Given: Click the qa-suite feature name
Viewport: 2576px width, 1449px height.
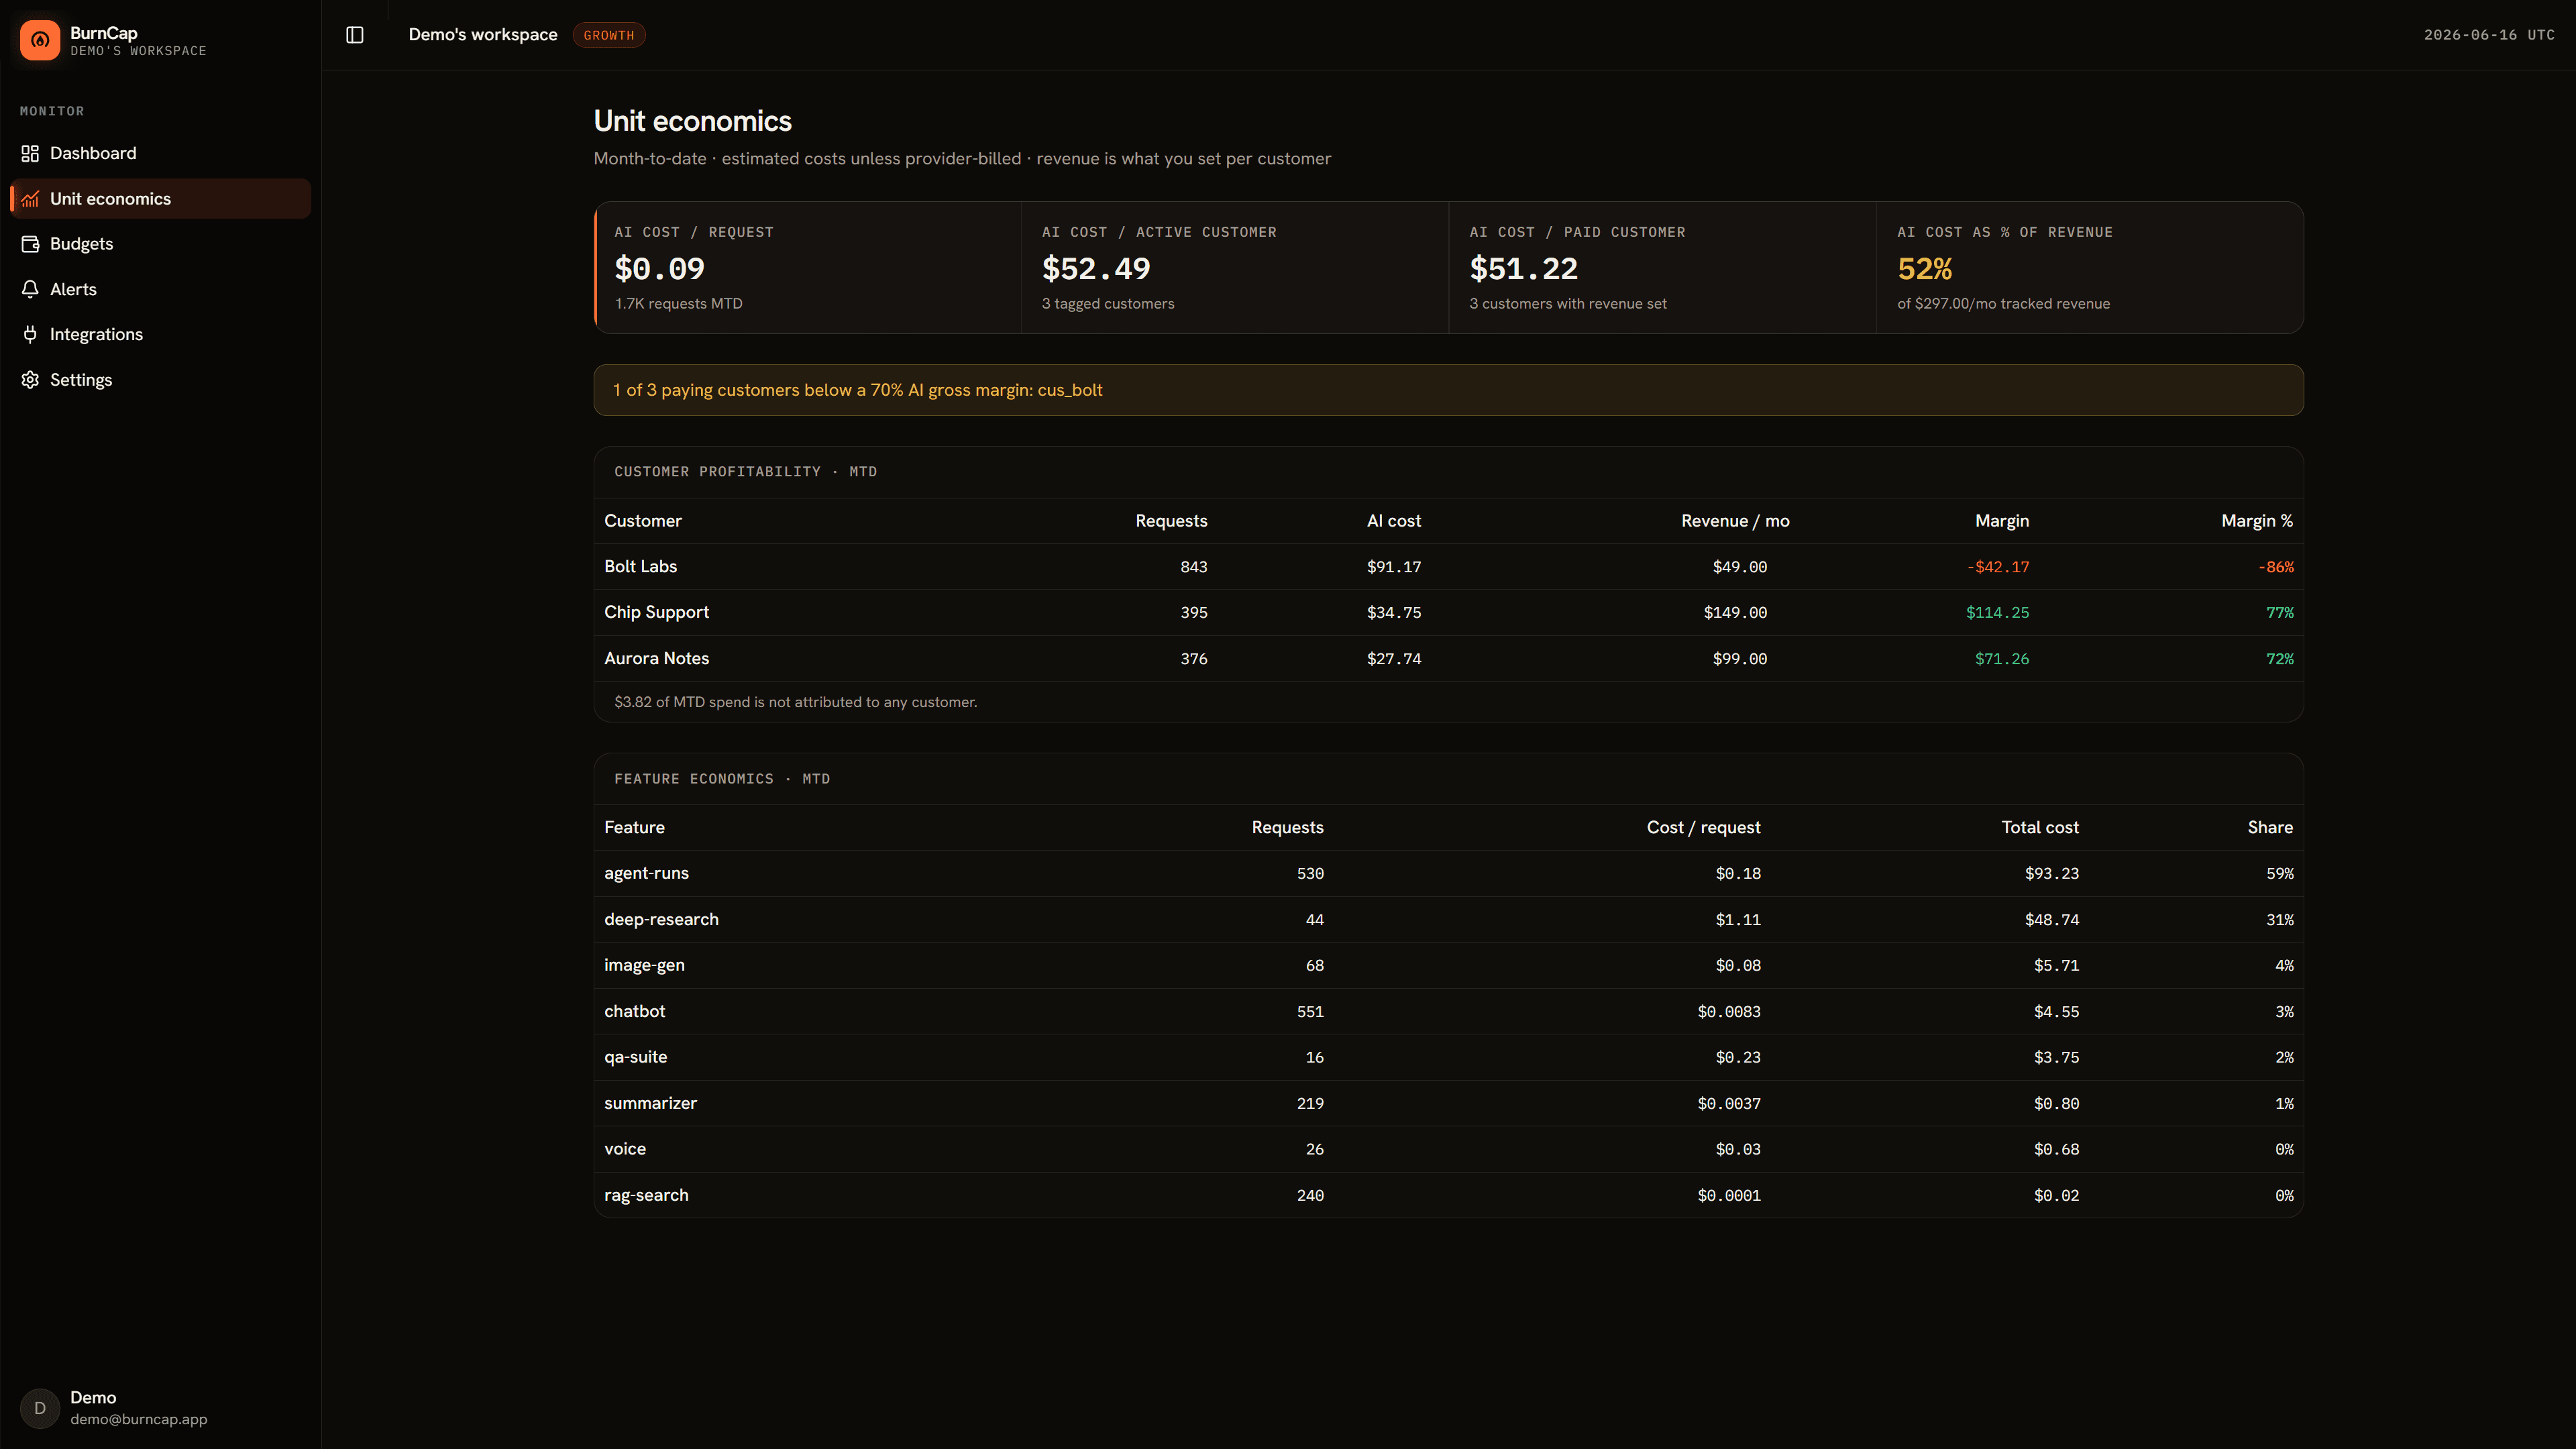Looking at the screenshot, I should click(x=635, y=1057).
